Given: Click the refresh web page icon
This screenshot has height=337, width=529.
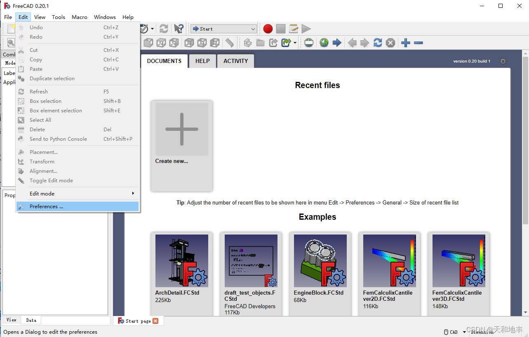Looking at the screenshot, I should (378, 43).
